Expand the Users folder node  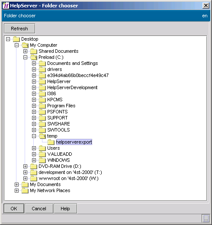(x=34, y=148)
